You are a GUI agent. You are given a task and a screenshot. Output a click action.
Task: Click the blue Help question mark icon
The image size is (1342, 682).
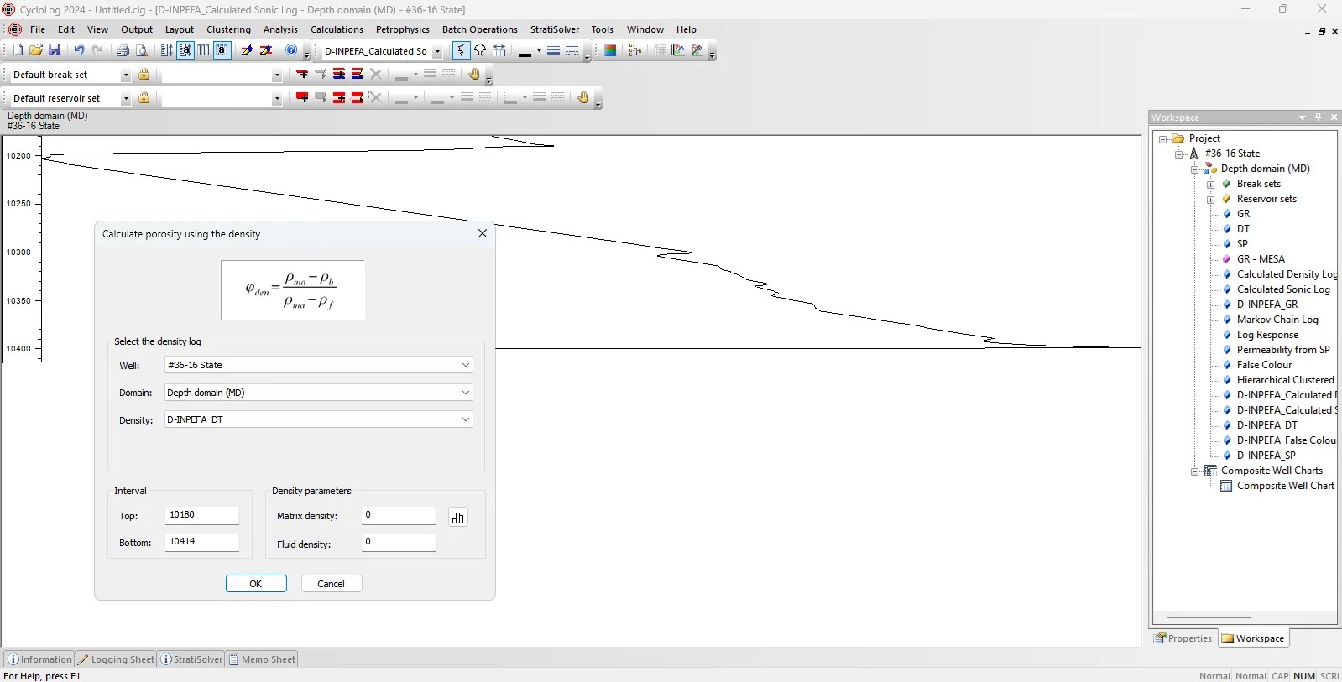(x=291, y=50)
